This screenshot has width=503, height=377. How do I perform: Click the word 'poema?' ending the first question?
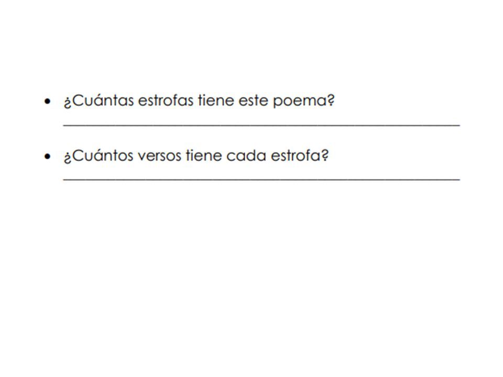[303, 101]
